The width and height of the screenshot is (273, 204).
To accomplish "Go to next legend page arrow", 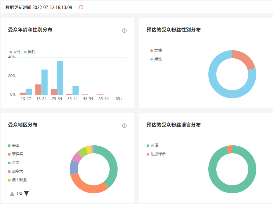I will click(26, 194).
